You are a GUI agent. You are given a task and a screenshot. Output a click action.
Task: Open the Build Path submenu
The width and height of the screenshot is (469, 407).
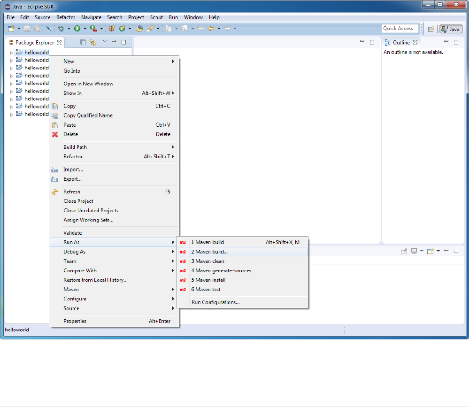114,147
